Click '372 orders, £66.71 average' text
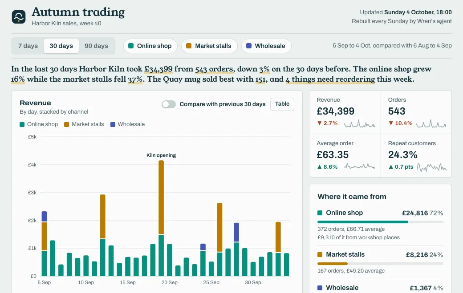The image size is (463, 293). (x=351, y=229)
